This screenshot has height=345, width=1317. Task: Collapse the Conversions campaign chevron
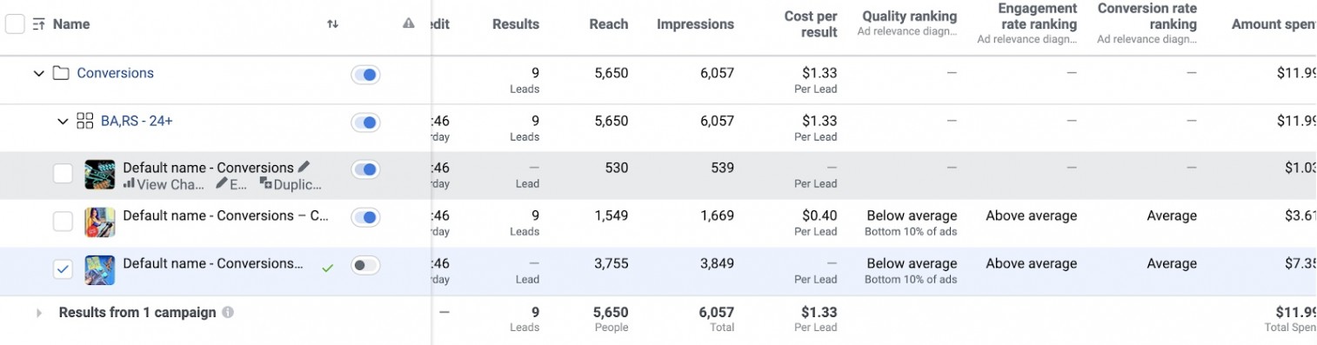tap(38, 74)
